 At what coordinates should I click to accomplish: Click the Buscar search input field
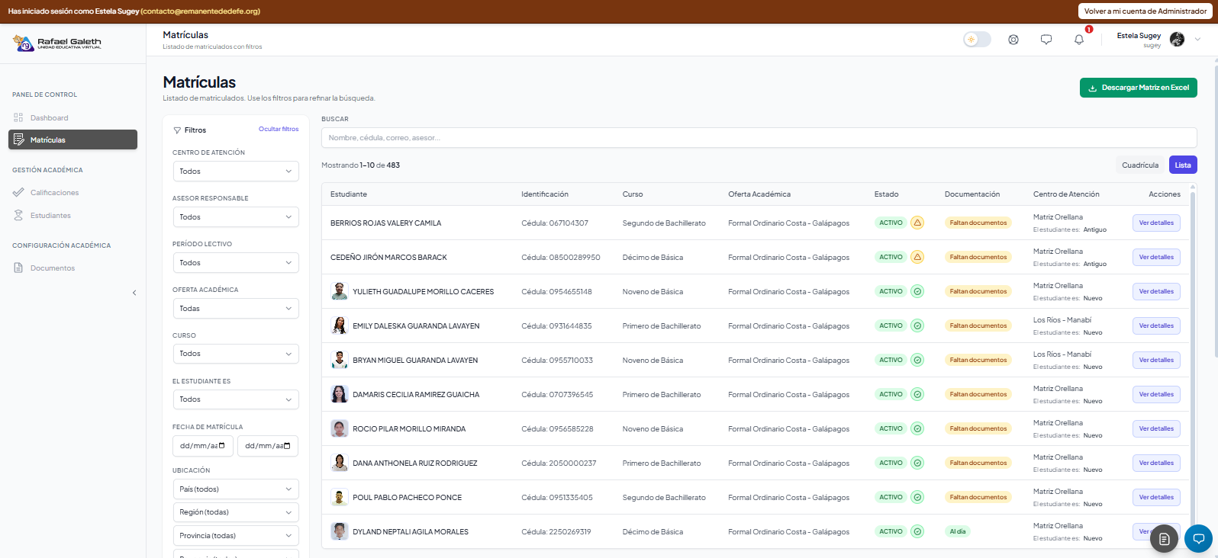(x=759, y=138)
